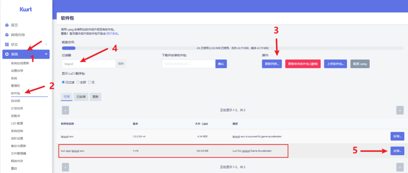Image resolution: width=408 pixels, height=173 pixels.
Task: Go to next page with top » button
Action: click(x=400, y=110)
